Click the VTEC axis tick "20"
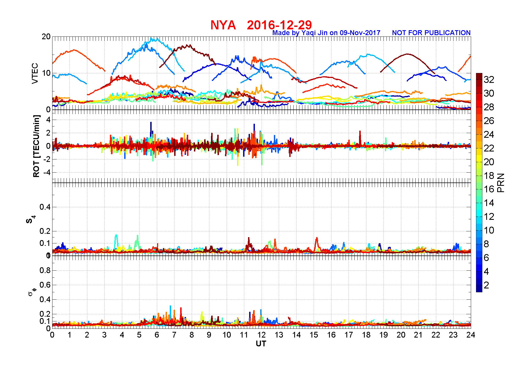 [46, 37]
